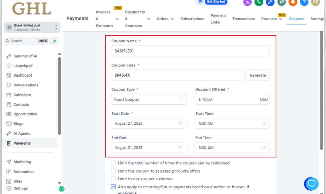The width and height of the screenshot is (326, 194).
Task: Open the blue chat support widget
Action: click(x=311, y=184)
